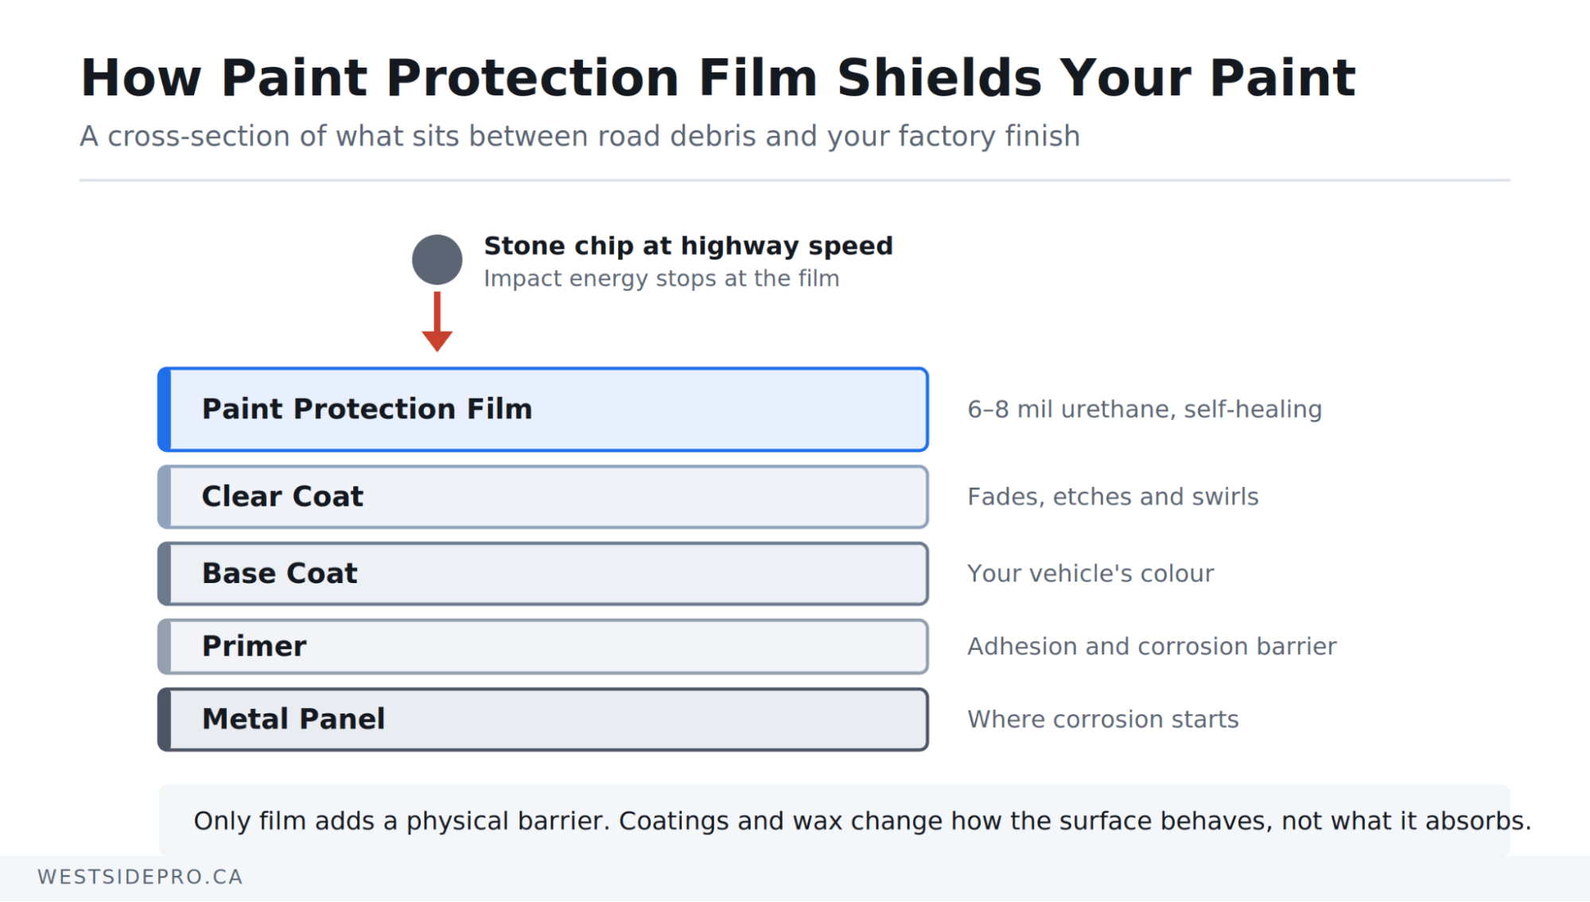Click the dark accent stripe on Metal Panel
Image resolution: width=1590 pixels, height=902 pixels.
[165, 719]
